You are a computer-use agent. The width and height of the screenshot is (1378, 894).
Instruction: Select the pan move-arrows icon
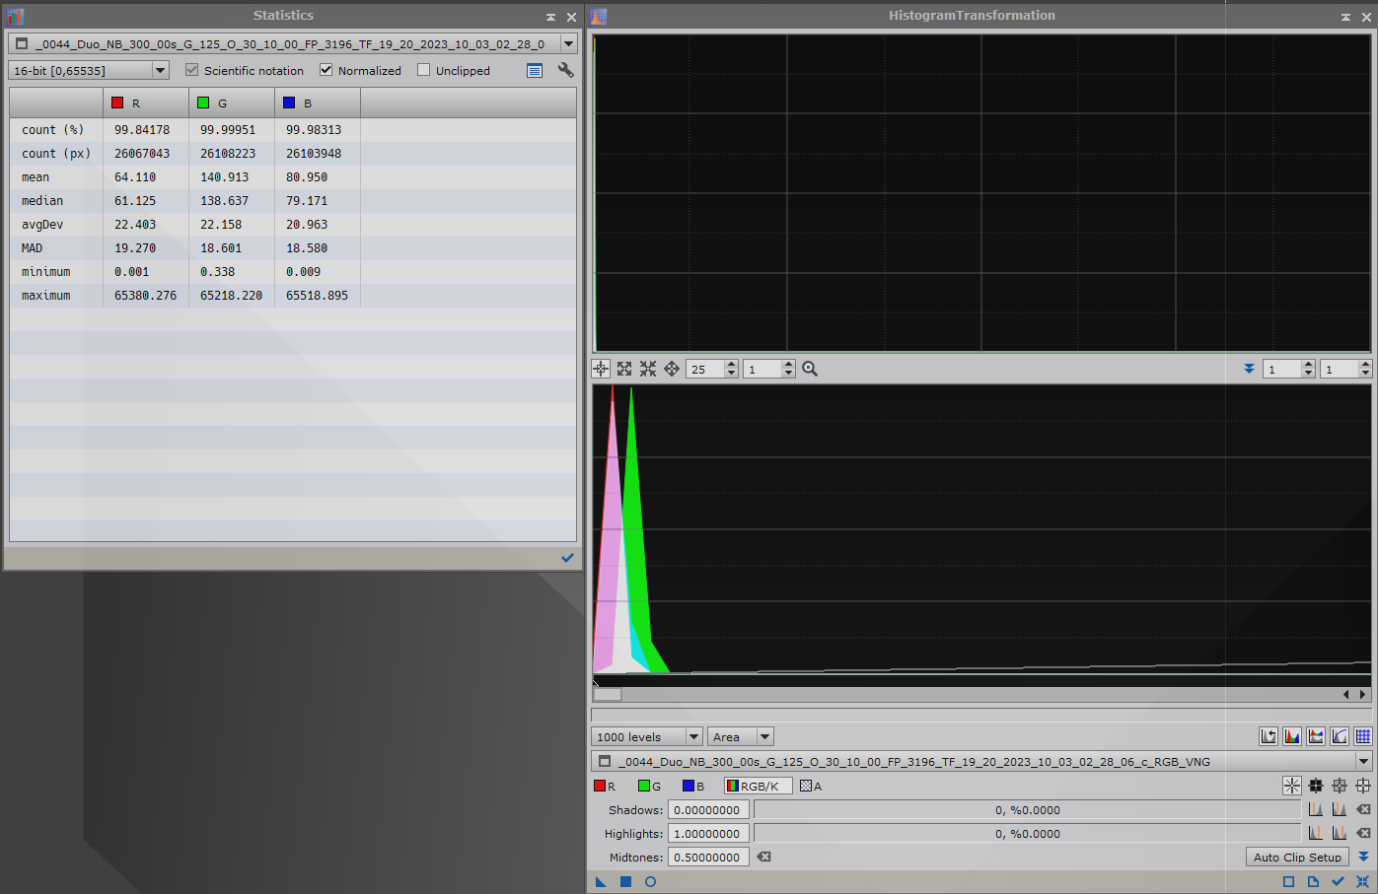tap(672, 369)
